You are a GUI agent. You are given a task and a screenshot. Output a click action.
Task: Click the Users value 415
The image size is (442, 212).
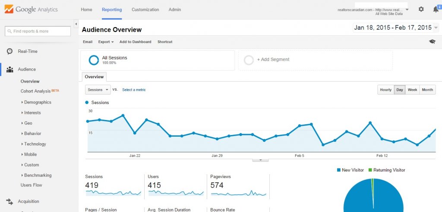pos(154,185)
